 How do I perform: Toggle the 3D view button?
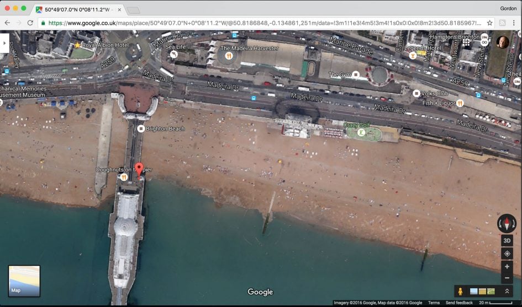[507, 240]
